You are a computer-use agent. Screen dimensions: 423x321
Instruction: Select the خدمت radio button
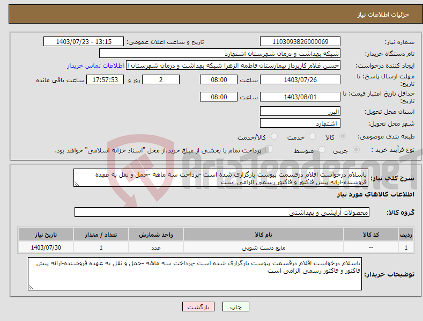pyautogui.click(x=312, y=136)
